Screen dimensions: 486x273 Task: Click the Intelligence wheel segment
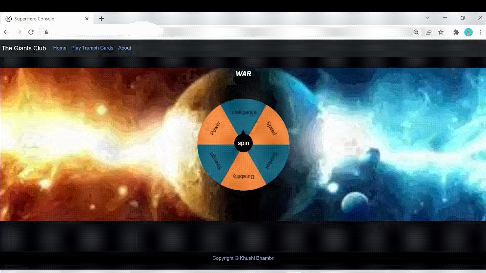coord(243,112)
